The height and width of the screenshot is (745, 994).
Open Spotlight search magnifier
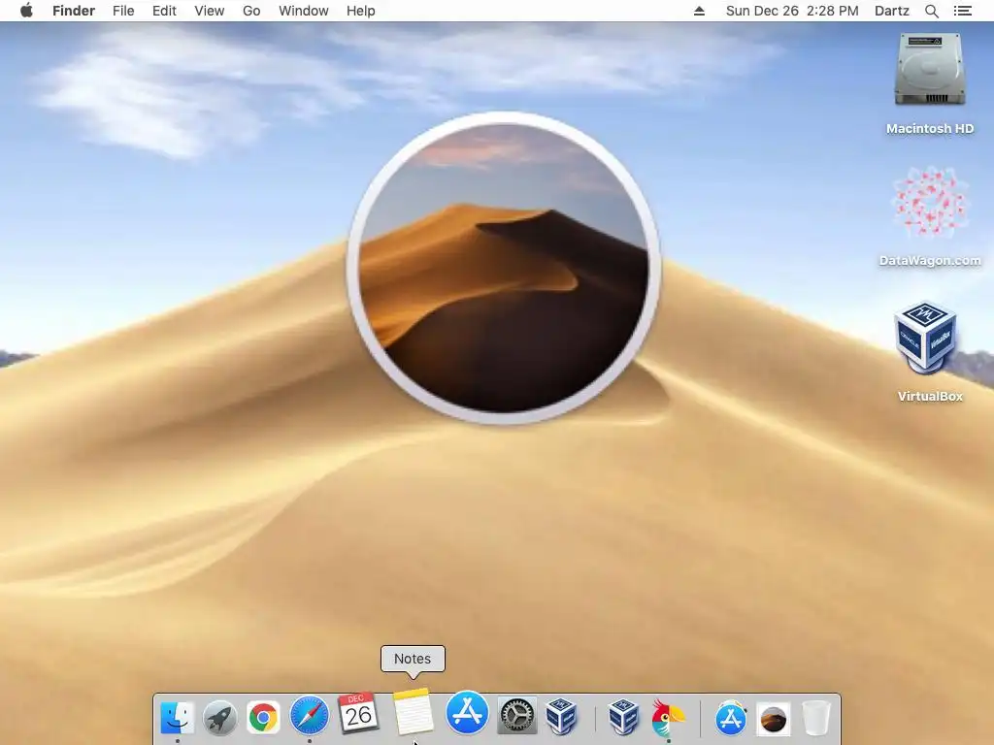pyautogui.click(x=932, y=11)
